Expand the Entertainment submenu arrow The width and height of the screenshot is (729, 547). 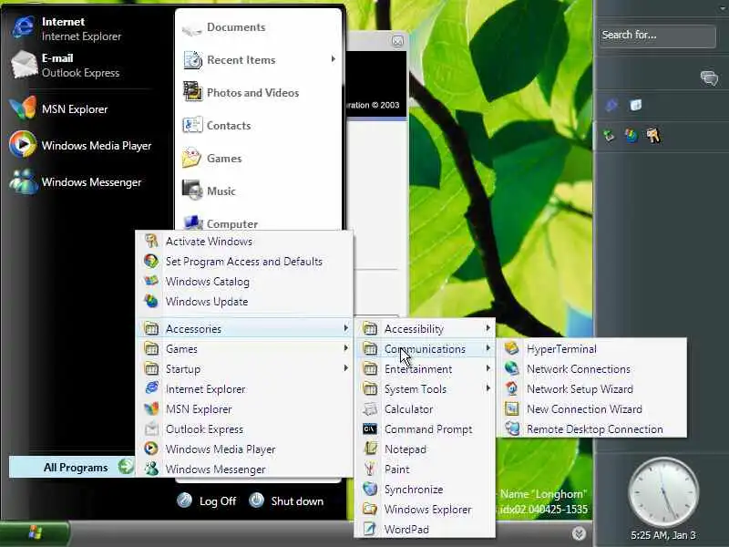click(x=488, y=368)
